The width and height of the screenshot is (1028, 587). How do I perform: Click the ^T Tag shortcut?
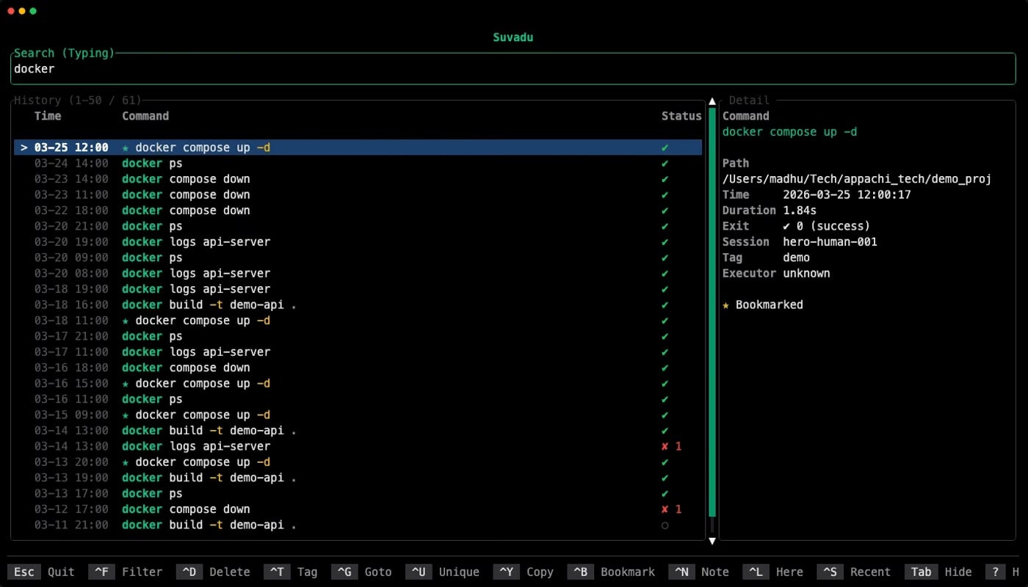click(290, 572)
